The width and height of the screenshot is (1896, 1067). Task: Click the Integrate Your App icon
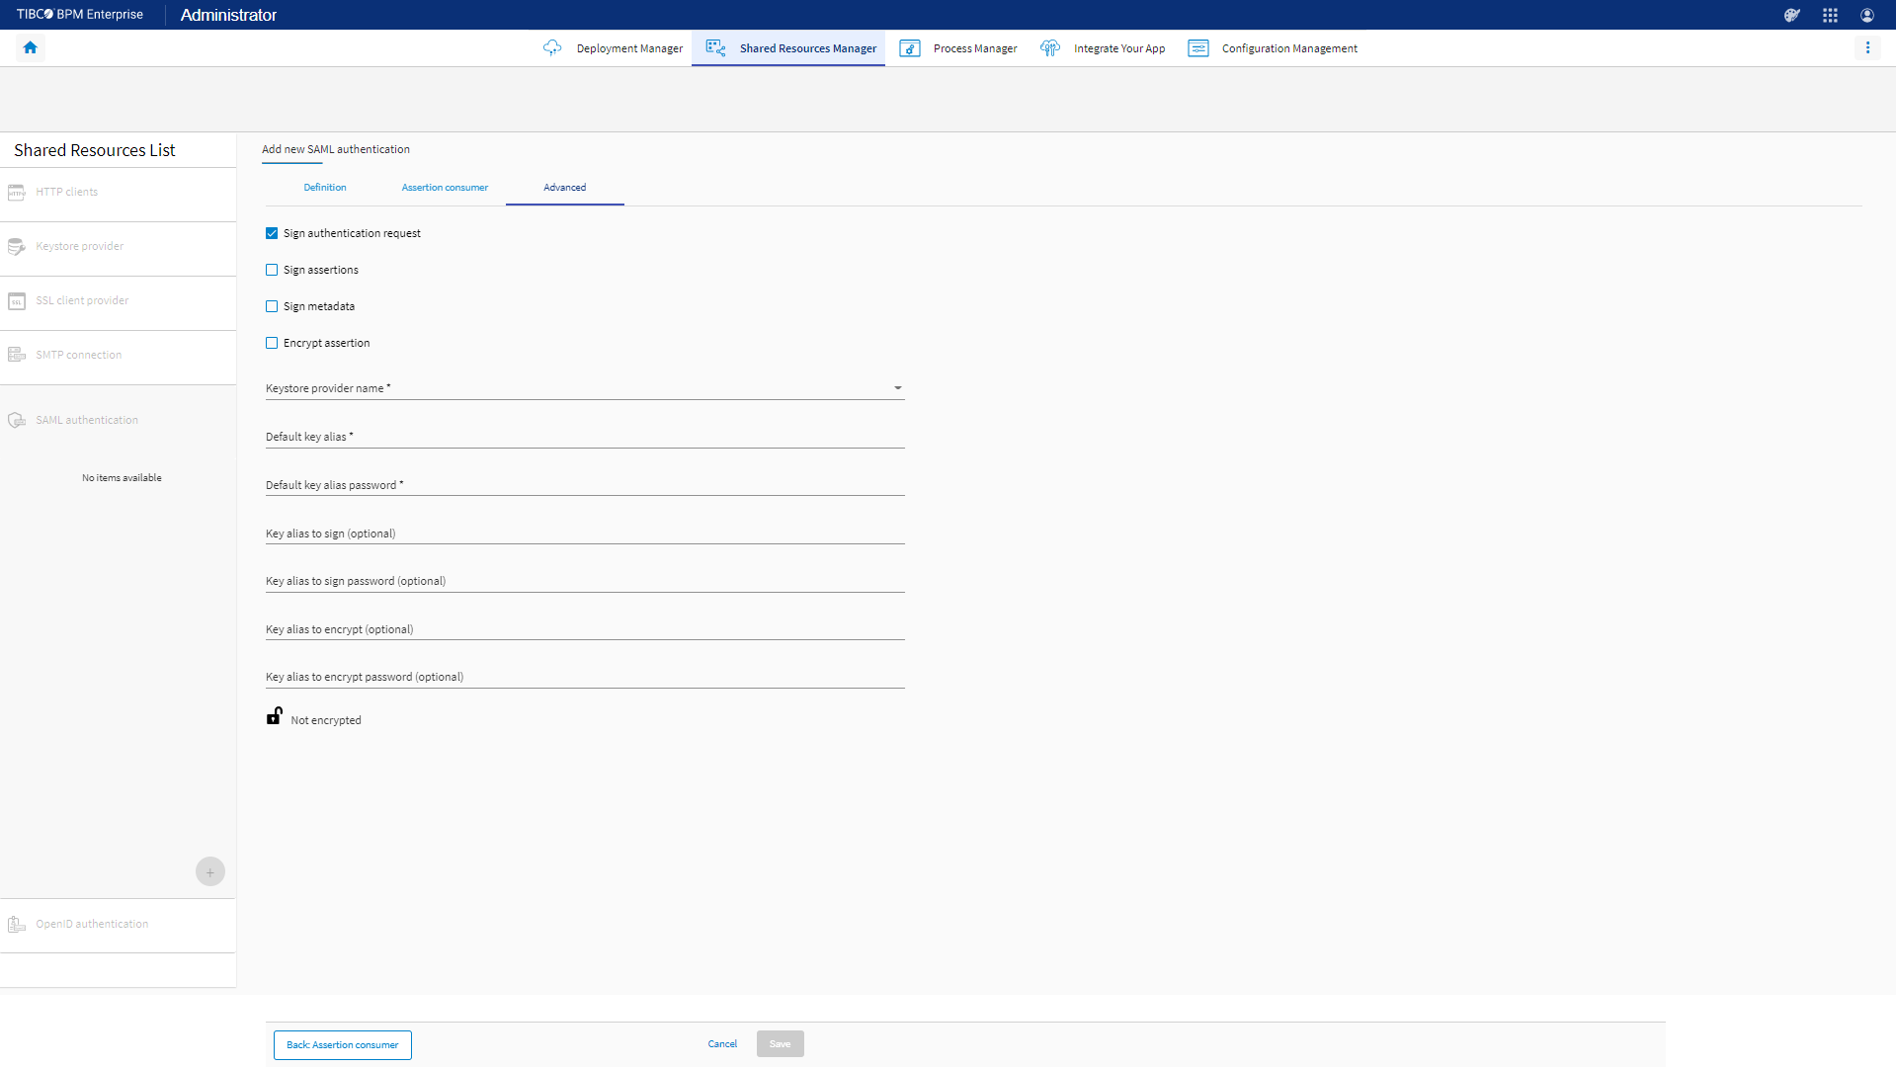(x=1050, y=47)
